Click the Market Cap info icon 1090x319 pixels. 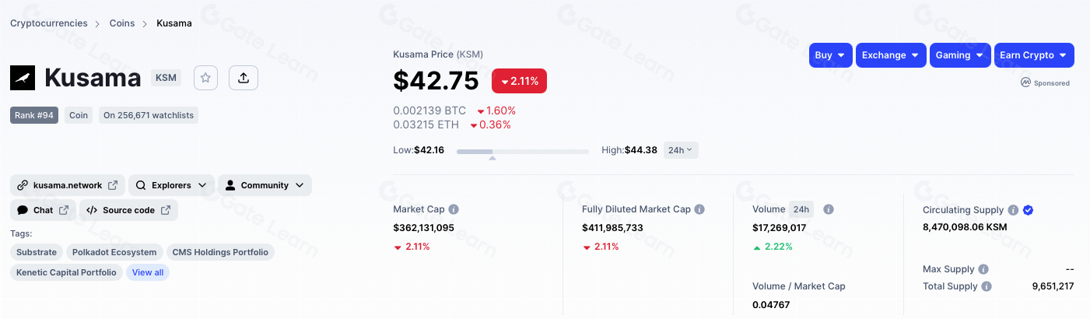454,209
